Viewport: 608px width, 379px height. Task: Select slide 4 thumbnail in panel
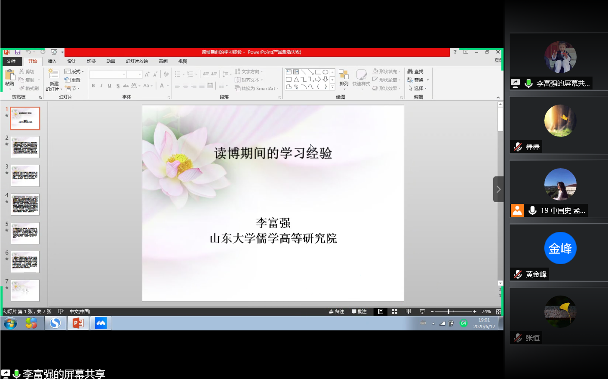pos(25,204)
